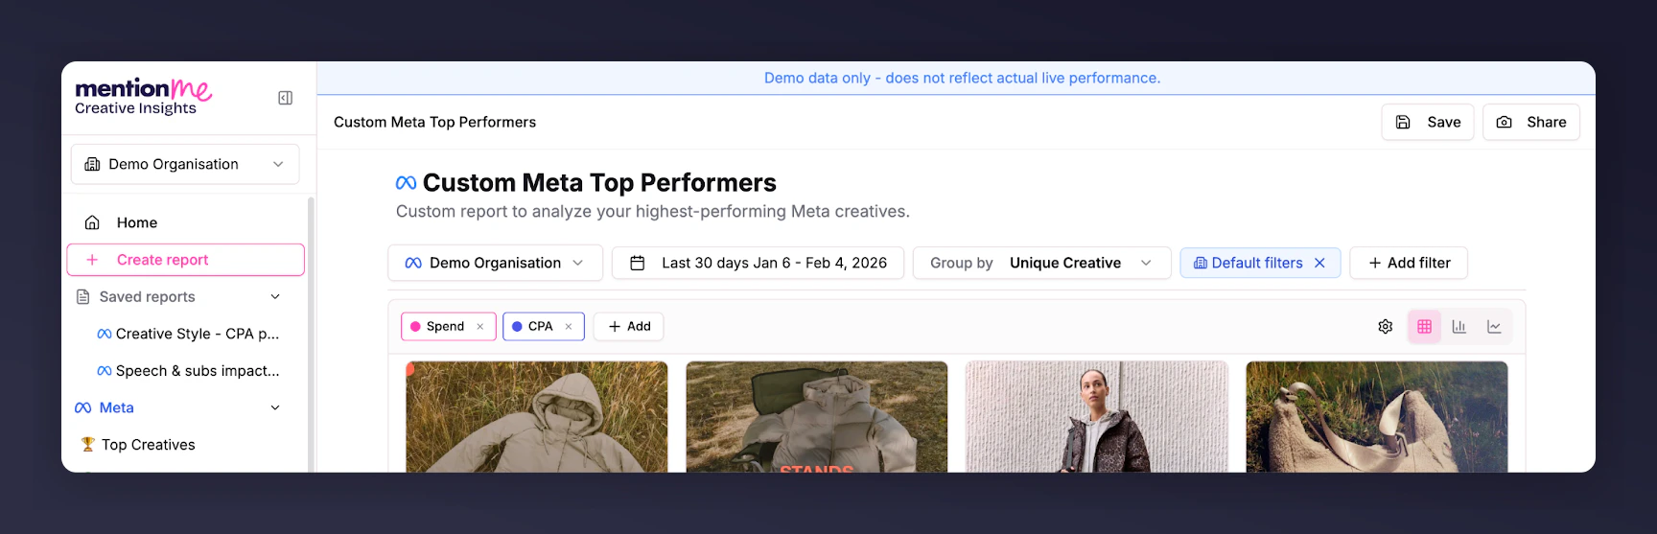Click the Saved reports document icon
This screenshot has width=1657, height=534.
coord(82,297)
